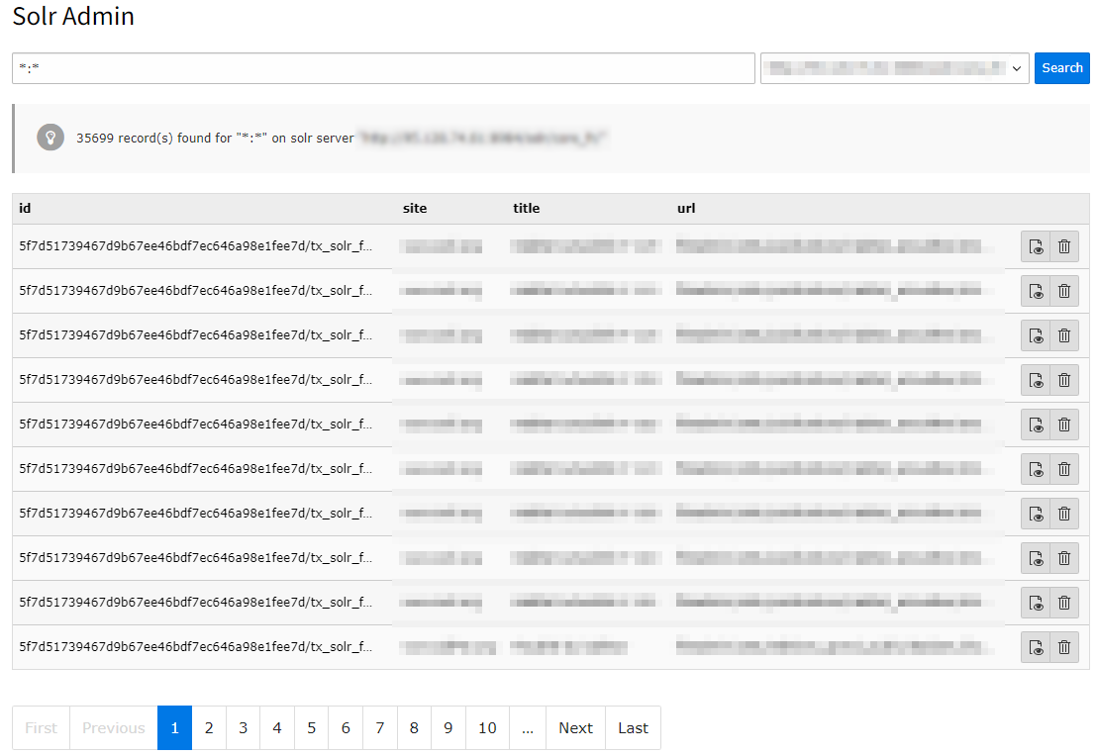Image resolution: width=1097 pixels, height=756 pixels.
Task: Click the Solr Admin page heading
Action: [x=73, y=16]
